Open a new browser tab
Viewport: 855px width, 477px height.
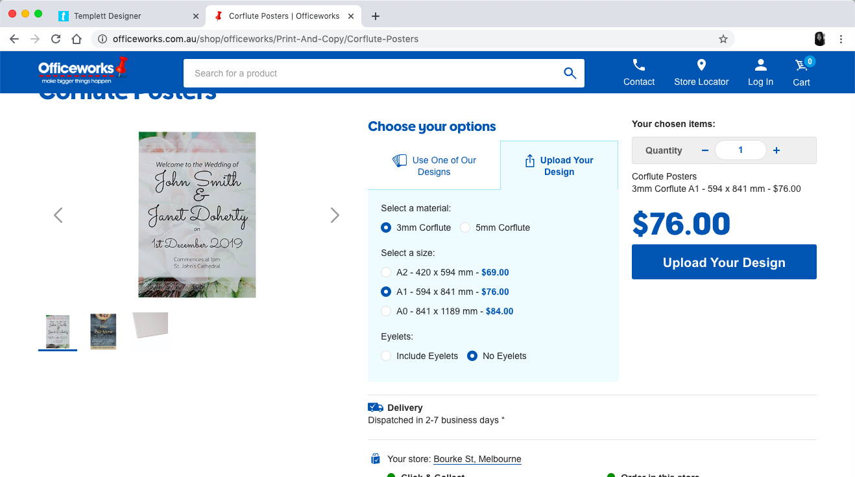376,16
